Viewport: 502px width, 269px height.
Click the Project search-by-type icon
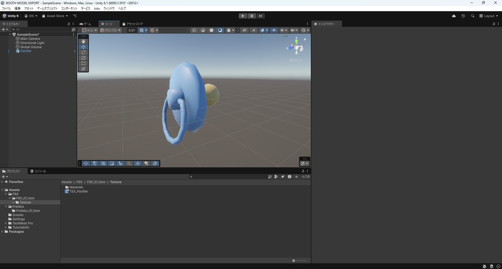point(276,177)
